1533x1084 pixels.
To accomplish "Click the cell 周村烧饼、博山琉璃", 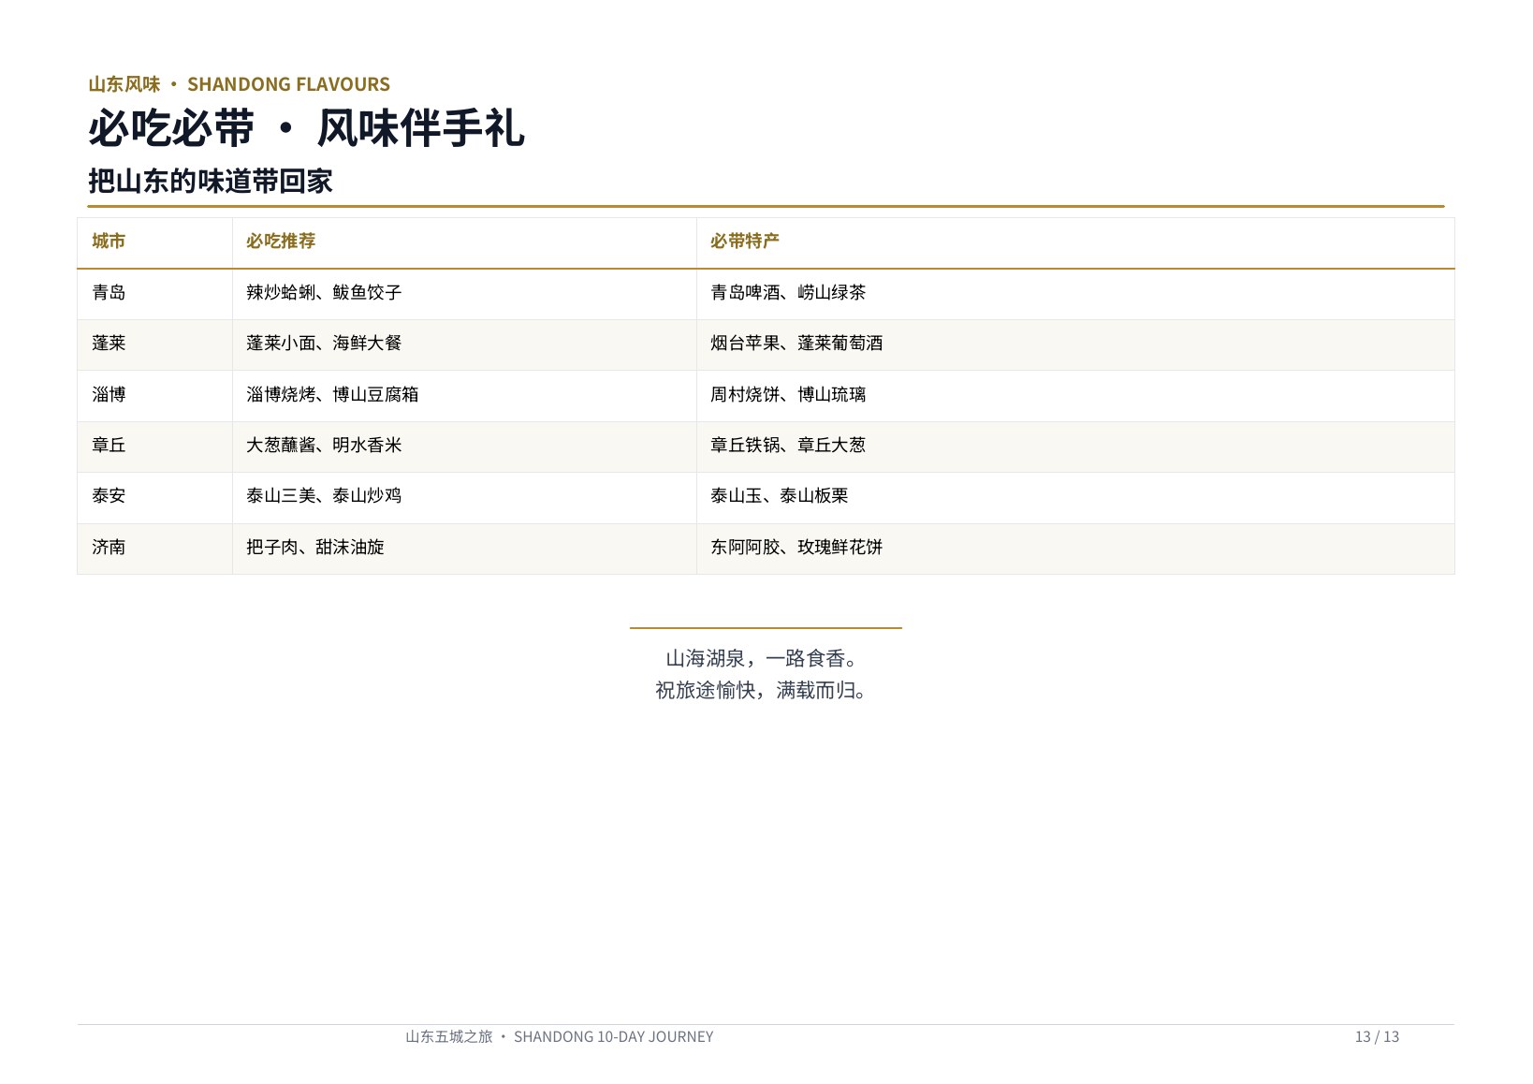I will click(x=1075, y=395).
